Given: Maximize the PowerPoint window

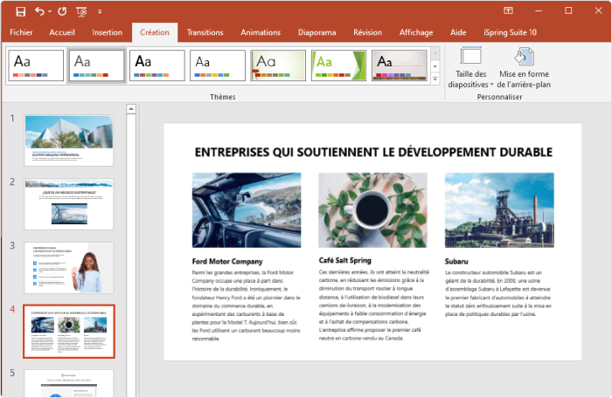Looking at the screenshot, I should pos(568,11).
